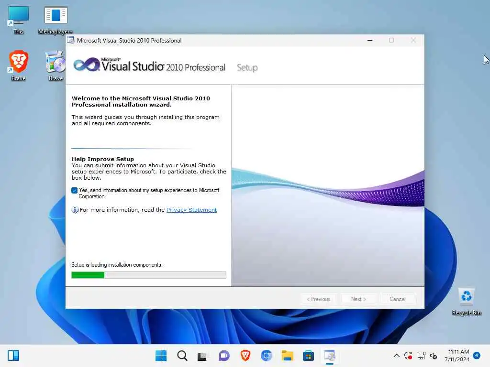Screen dimensions: 490x367
Task: Open the Mediaplayer+ desktop icon
Action: pyautogui.click(x=56, y=20)
